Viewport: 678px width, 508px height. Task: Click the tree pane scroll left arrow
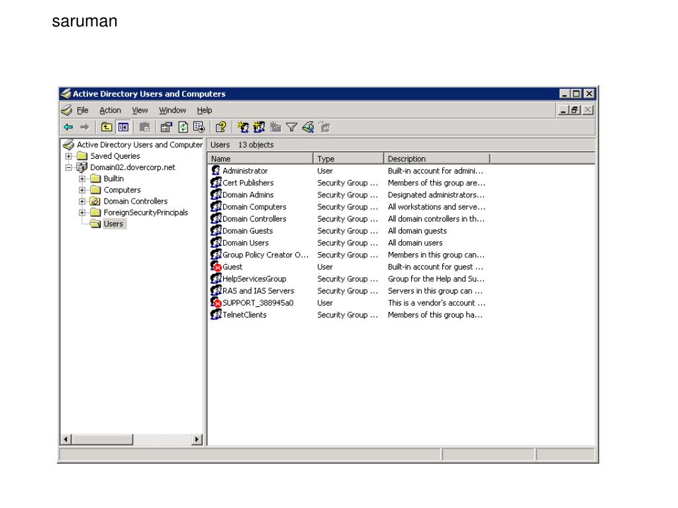[66, 439]
